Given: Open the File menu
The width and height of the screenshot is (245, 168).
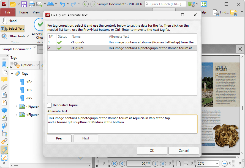Looking at the screenshot, I should click(x=8, y=12).
